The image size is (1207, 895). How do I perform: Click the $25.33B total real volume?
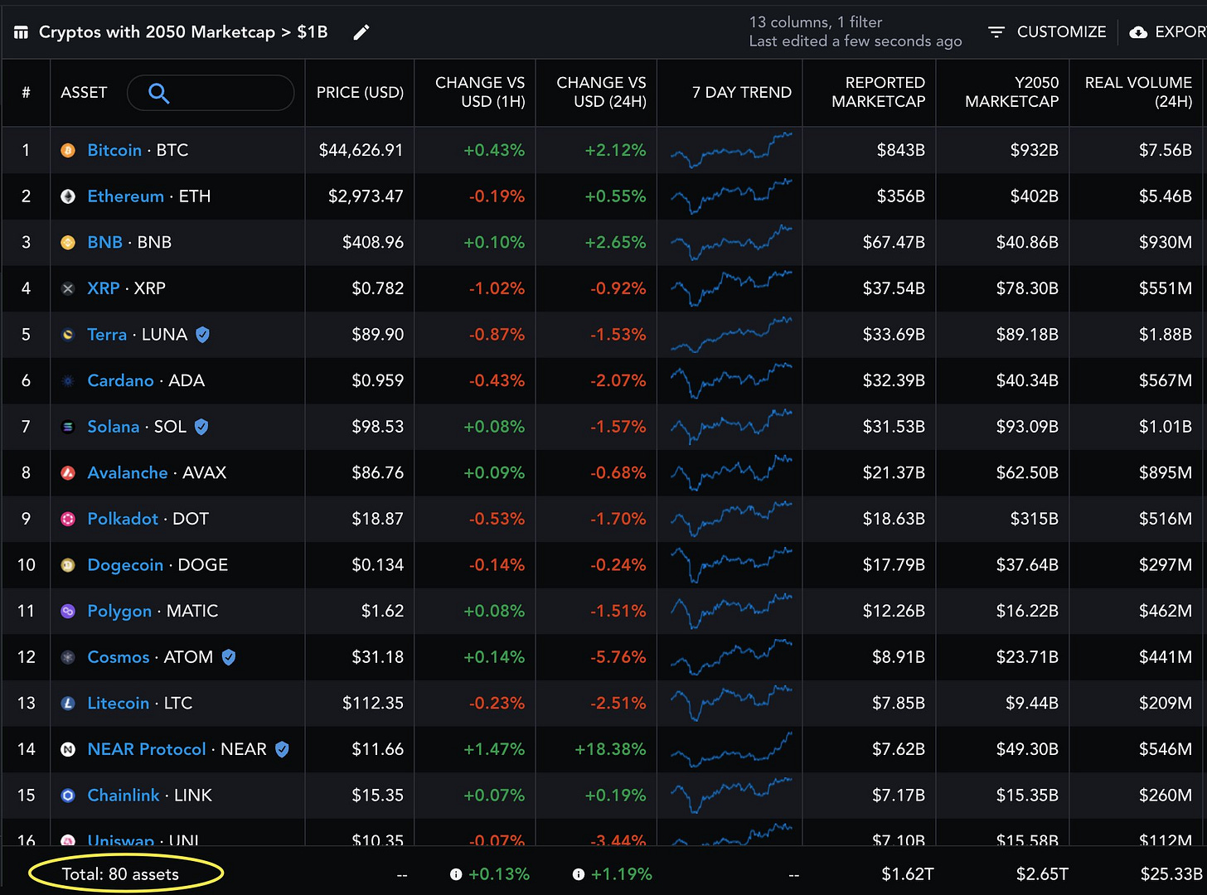[x=1171, y=874]
